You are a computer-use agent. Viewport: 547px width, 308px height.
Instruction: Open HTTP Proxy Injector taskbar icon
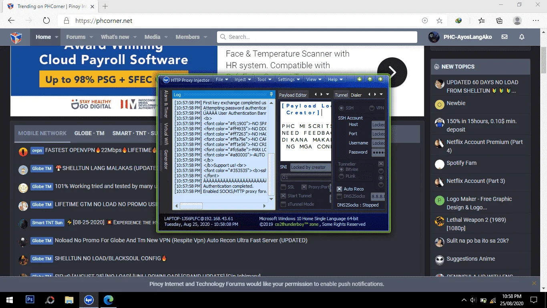[x=89, y=300]
